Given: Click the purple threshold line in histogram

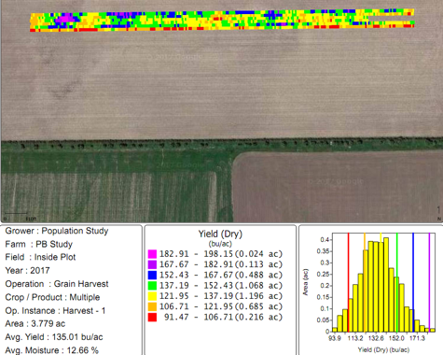Looking at the screenshot, I should [429, 282].
